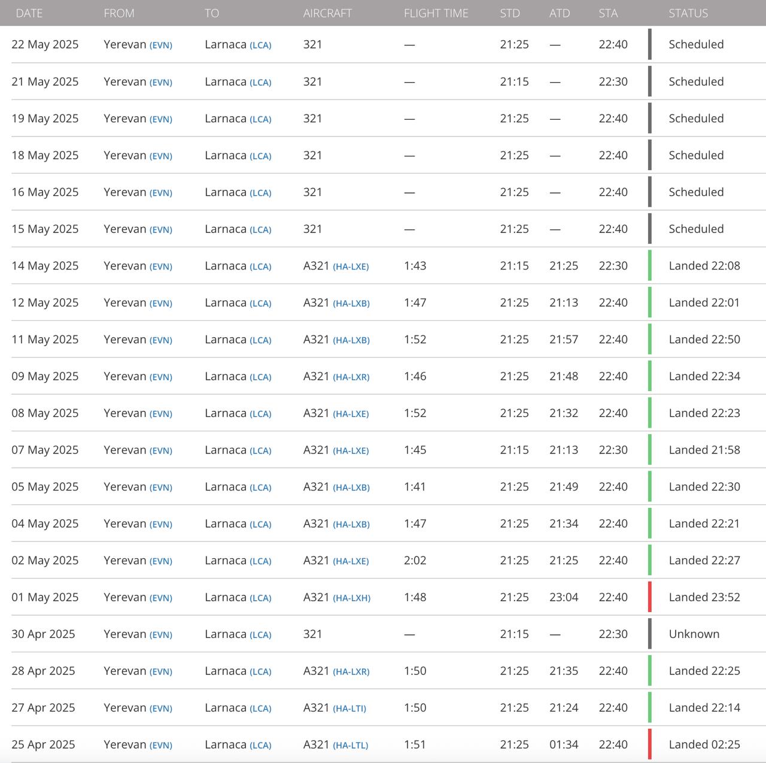Open HA-LXB registration on 04 May row
This screenshot has width=766, height=763.
351,524
